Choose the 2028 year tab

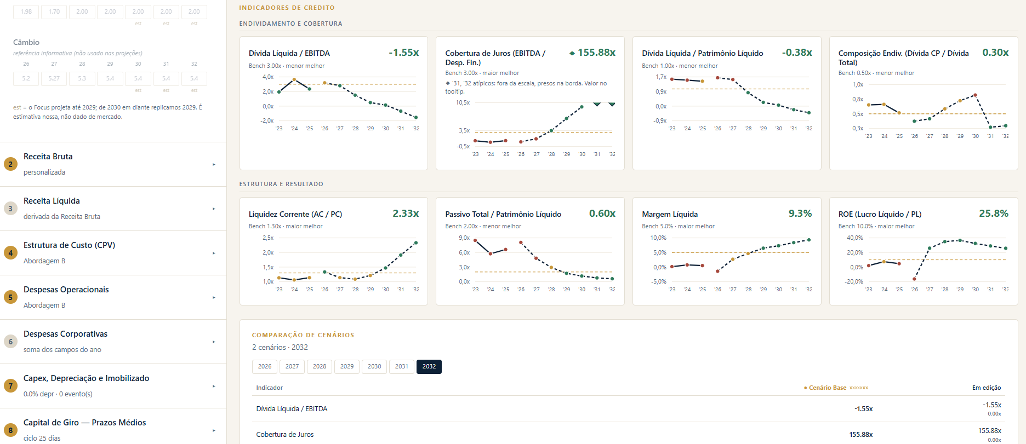pos(320,367)
